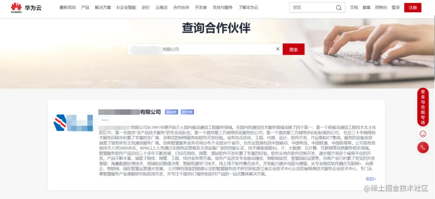Click the 登录 link

point(396,8)
